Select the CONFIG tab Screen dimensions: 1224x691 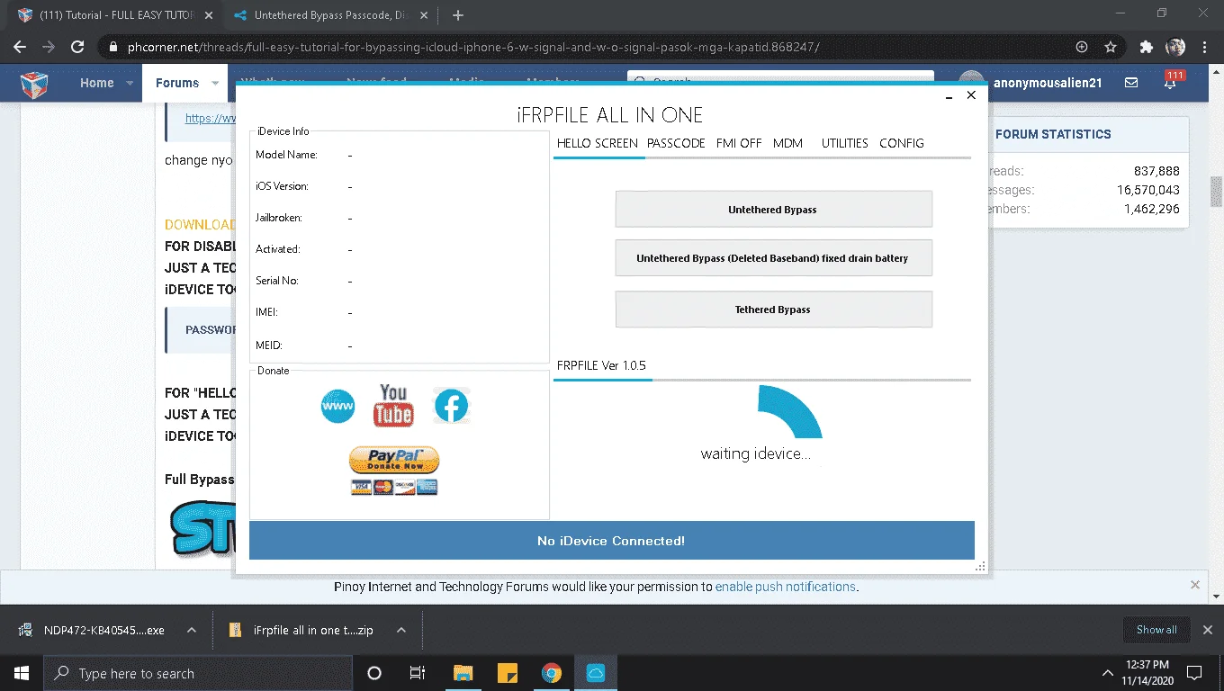click(902, 143)
